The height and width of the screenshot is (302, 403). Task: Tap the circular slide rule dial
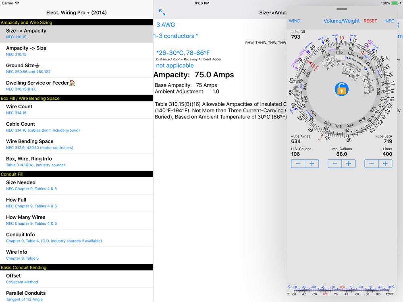tap(342, 89)
